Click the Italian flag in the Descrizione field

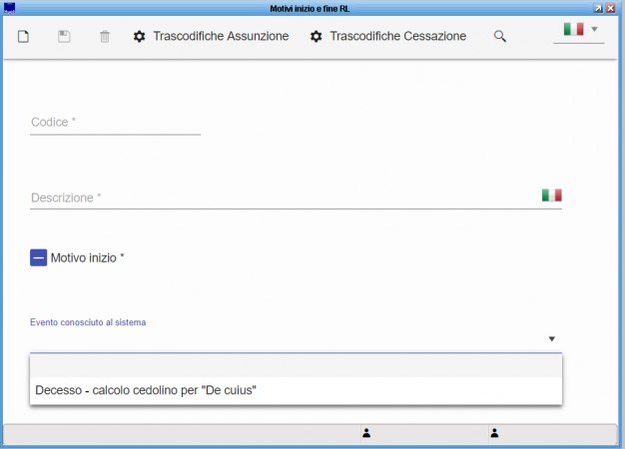pos(552,196)
